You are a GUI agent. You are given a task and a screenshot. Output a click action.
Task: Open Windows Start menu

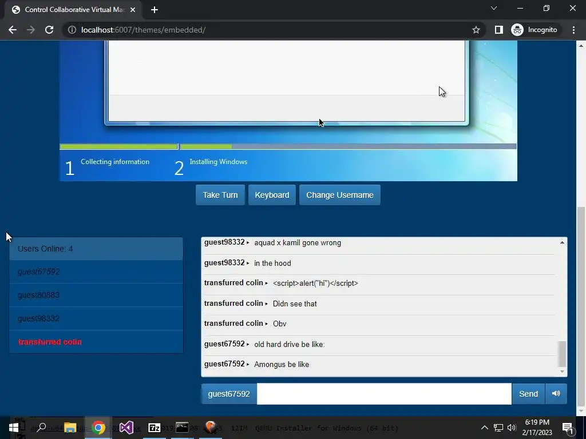click(x=14, y=428)
